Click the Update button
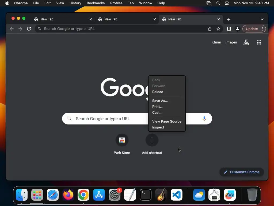274x206 pixels. pyautogui.click(x=252, y=29)
